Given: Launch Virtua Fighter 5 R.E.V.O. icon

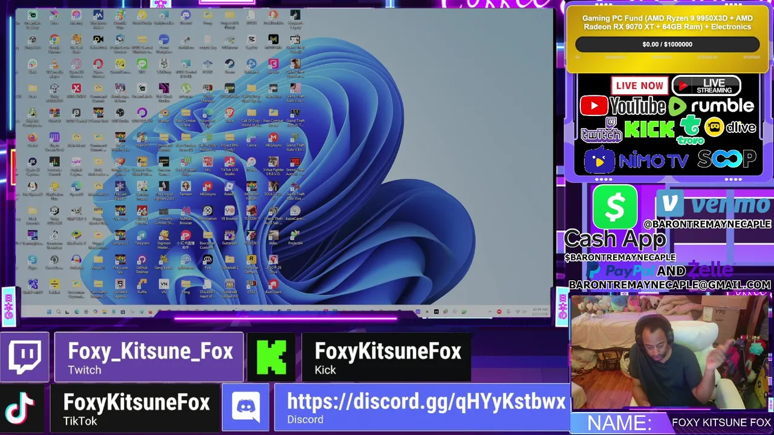Looking at the screenshot, I should [273, 161].
